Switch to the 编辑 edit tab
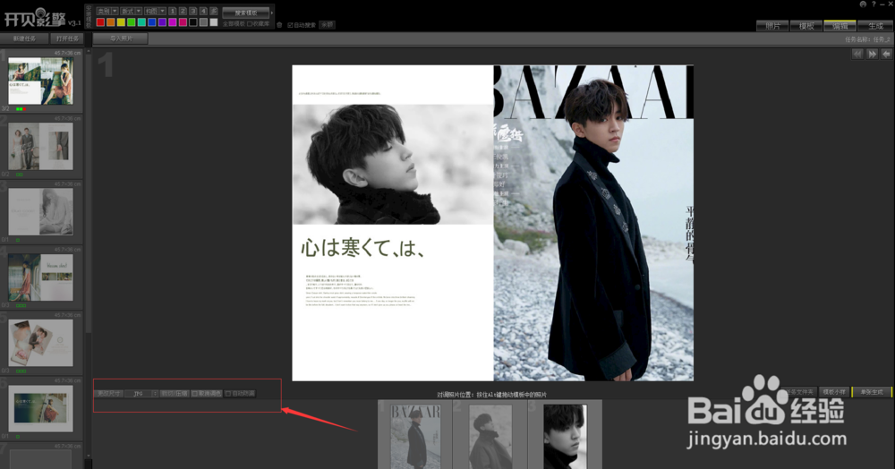The width and height of the screenshot is (895, 469). tap(840, 26)
